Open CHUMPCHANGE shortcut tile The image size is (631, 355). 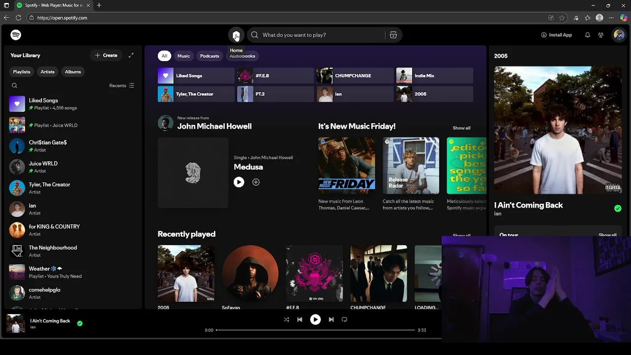pos(355,75)
